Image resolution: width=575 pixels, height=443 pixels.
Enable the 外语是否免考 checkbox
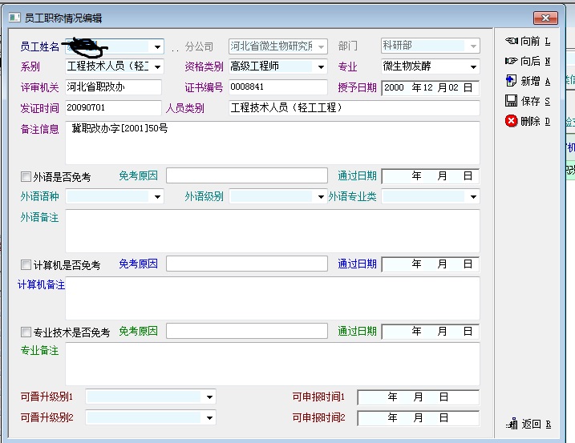coord(26,176)
